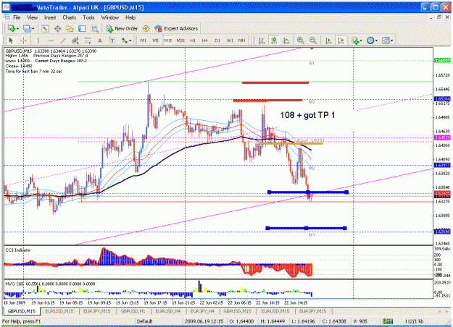Image resolution: width=453 pixels, height=327 pixels.
Task: Expand the Indicators dropdown arrow
Action: point(361,41)
